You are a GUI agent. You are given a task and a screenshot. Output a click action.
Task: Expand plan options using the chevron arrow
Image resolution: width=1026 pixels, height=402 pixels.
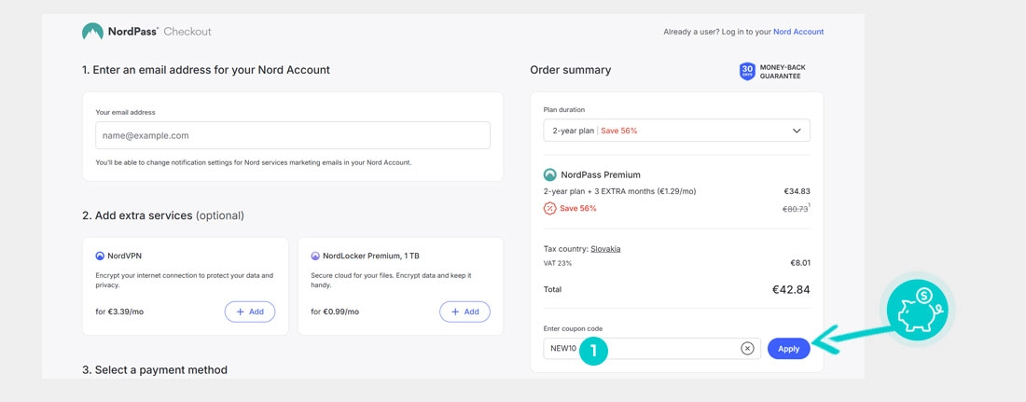click(x=796, y=131)
